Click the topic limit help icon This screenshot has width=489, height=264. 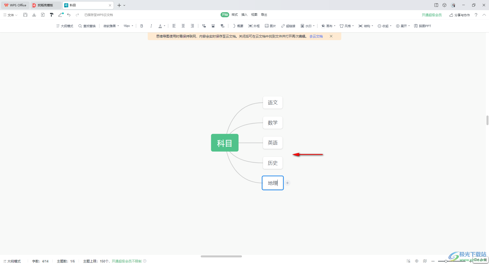pyautogui.click(x=145, y=261)
